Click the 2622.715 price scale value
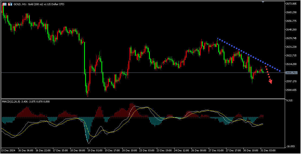 coord(292,55)
